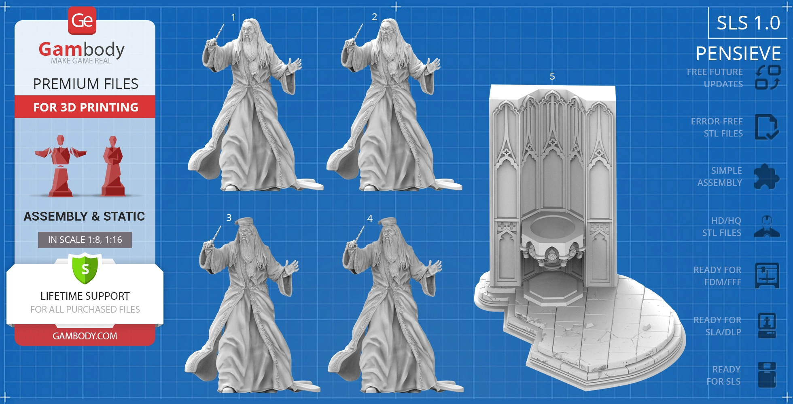This screenshot has width=793, height=404.
Task: Click the Ready for SLA/DLP printer icon
Action: (x=767, y=326)
